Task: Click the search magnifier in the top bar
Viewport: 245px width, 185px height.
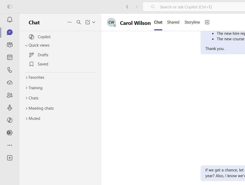Action: [x=153, y=7]
